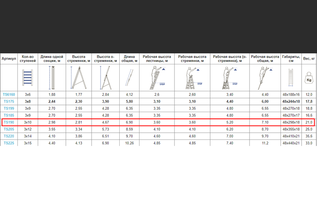Click the '35,6' weight cell
Screen dimensions: 317x199
(x=309, y=136)
